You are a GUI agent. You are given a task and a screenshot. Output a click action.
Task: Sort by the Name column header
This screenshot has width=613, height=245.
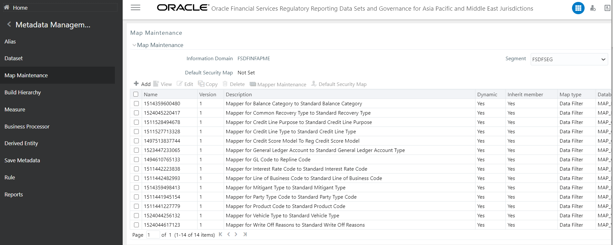(151, 94)
